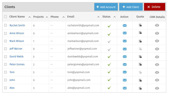Create a quote for David Webb
This screenshot has width=175, height=101.
[x=140, y=57]
